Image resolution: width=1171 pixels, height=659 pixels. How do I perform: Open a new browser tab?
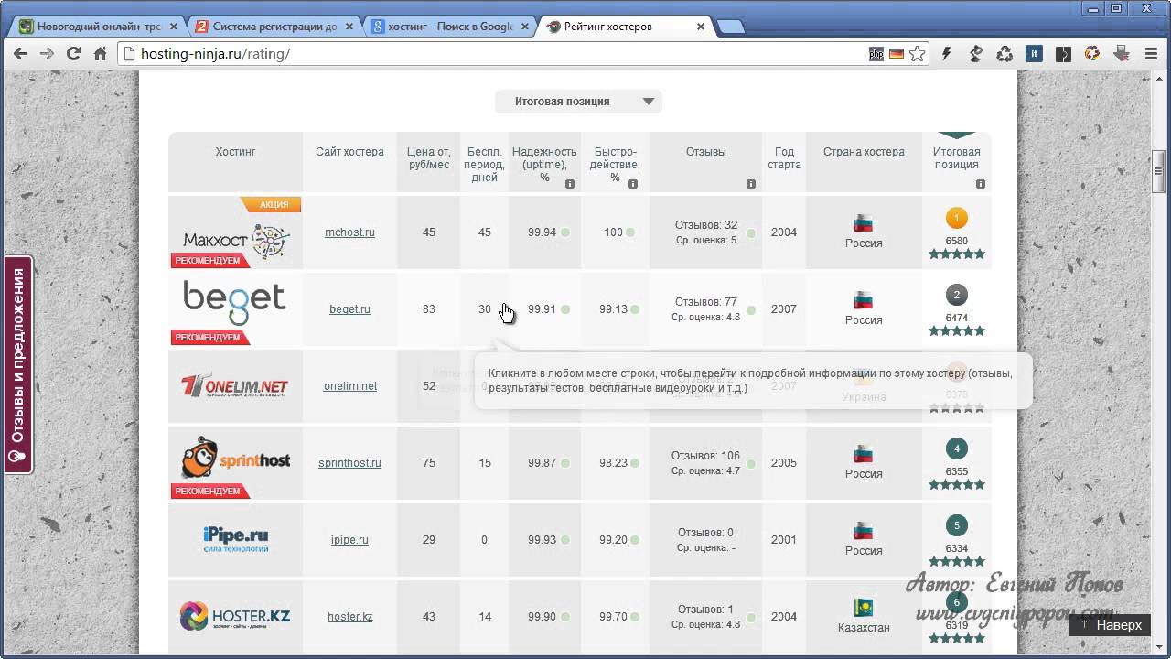[x=730, y=27]
